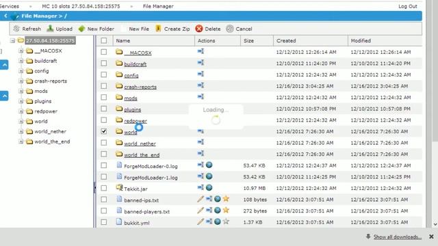
Task: Download Tekkit.jar via globe icon
Action: (209, 187)
